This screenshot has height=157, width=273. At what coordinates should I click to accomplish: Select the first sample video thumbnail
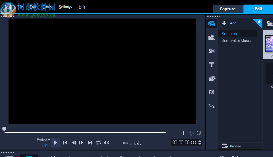(269, 44)
